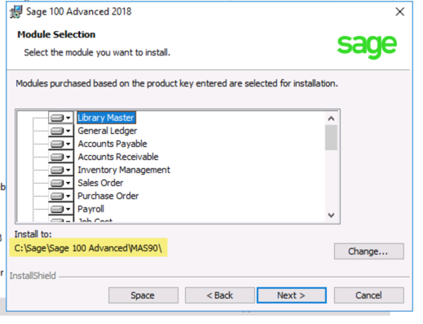Open the Sales Order install-option drive icon dropdown
This screenshot has width=423, height=324.
(61, 183)
